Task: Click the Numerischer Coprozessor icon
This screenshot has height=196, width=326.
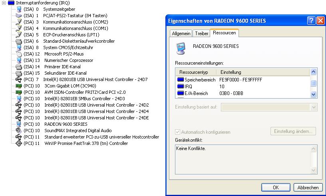Action: pyautogui.click(x=19, y=60)
